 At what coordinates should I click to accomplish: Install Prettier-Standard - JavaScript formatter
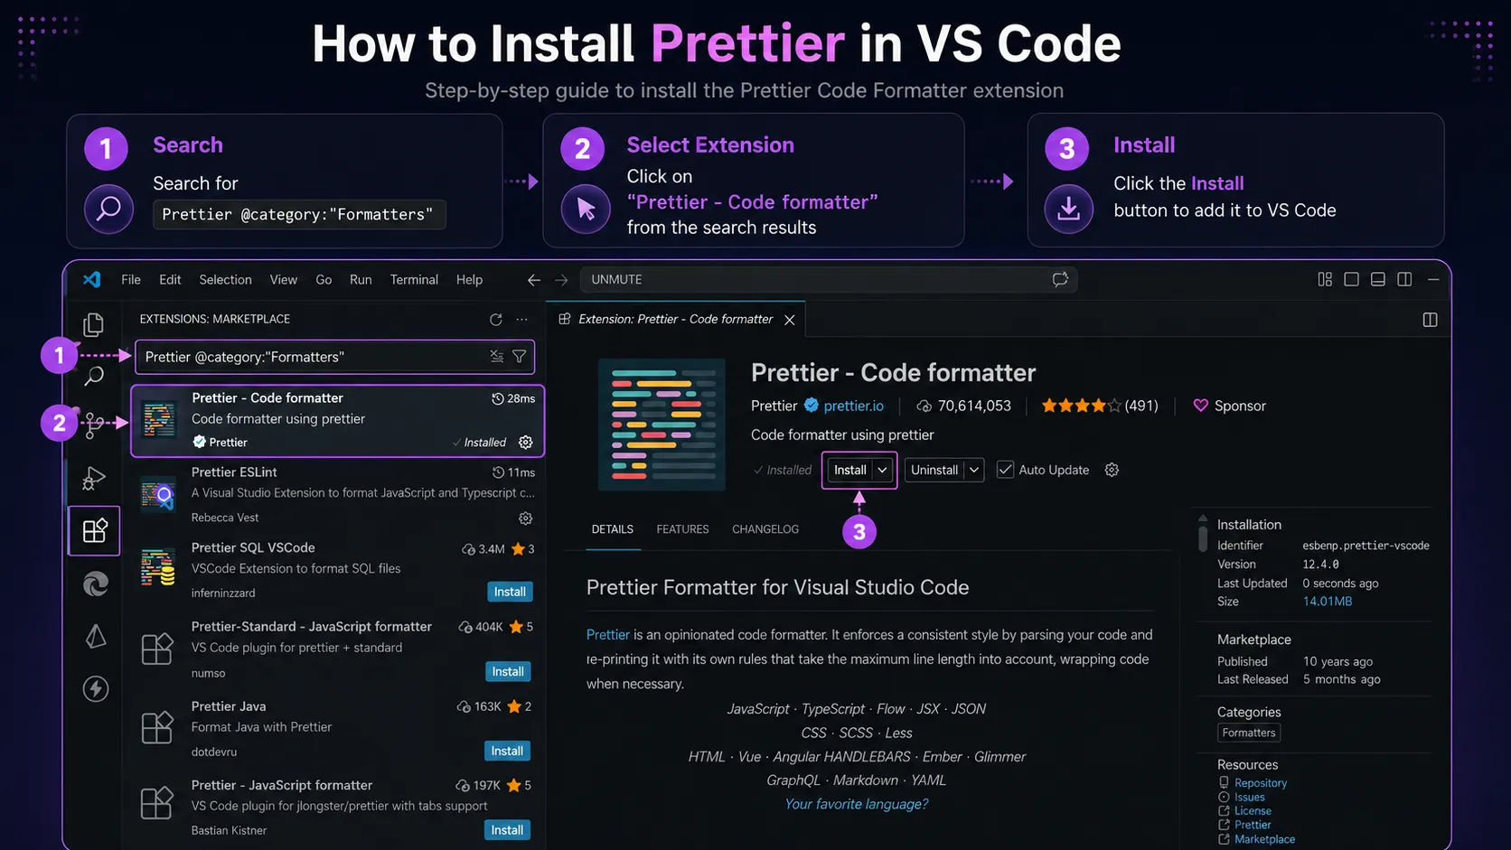click(508, 671)
